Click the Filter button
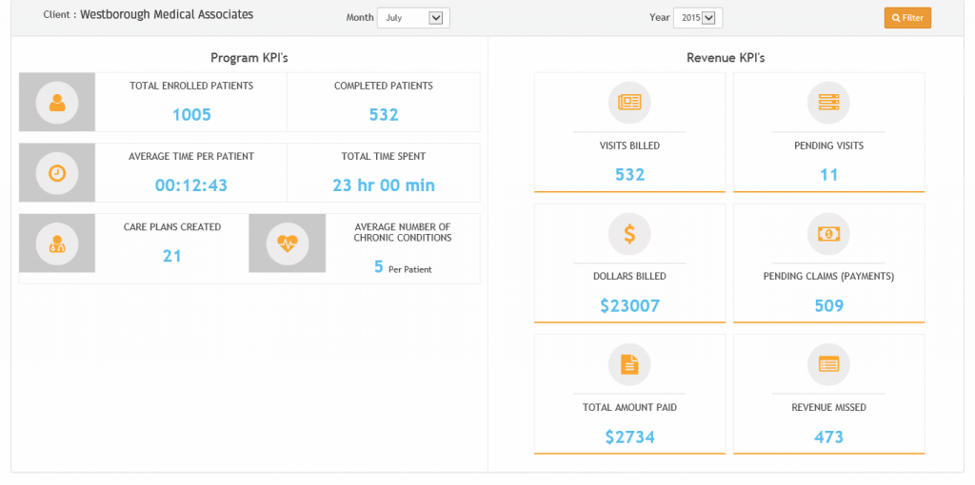The image size is (975, 485). tap(907, 18)
